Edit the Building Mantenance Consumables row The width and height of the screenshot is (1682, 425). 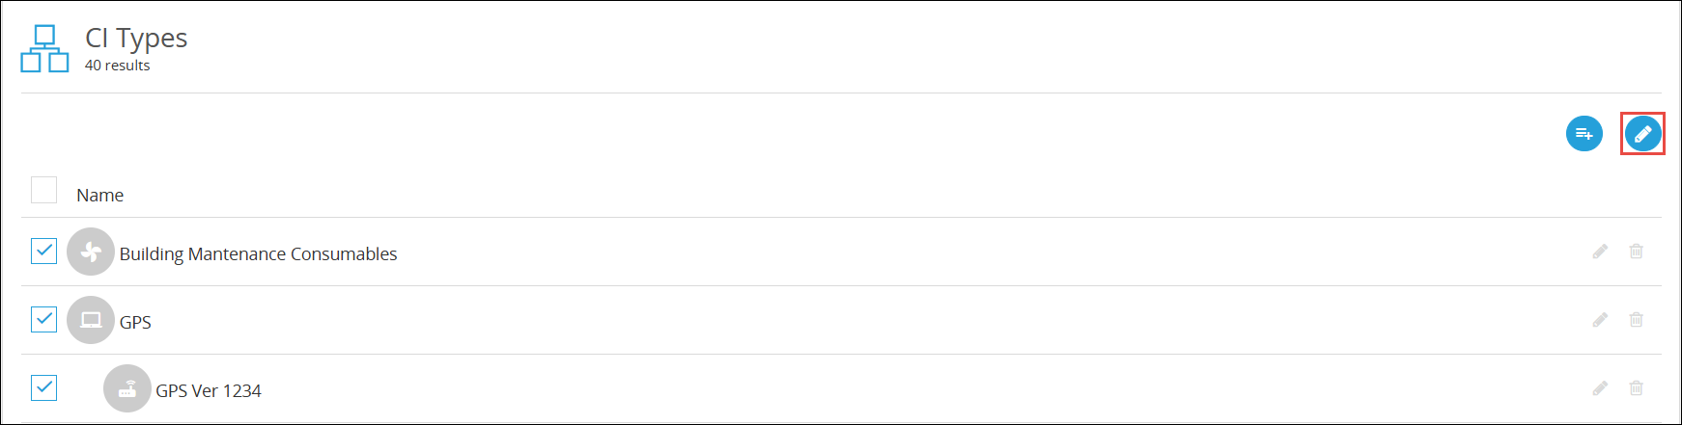pos(1600,252)
